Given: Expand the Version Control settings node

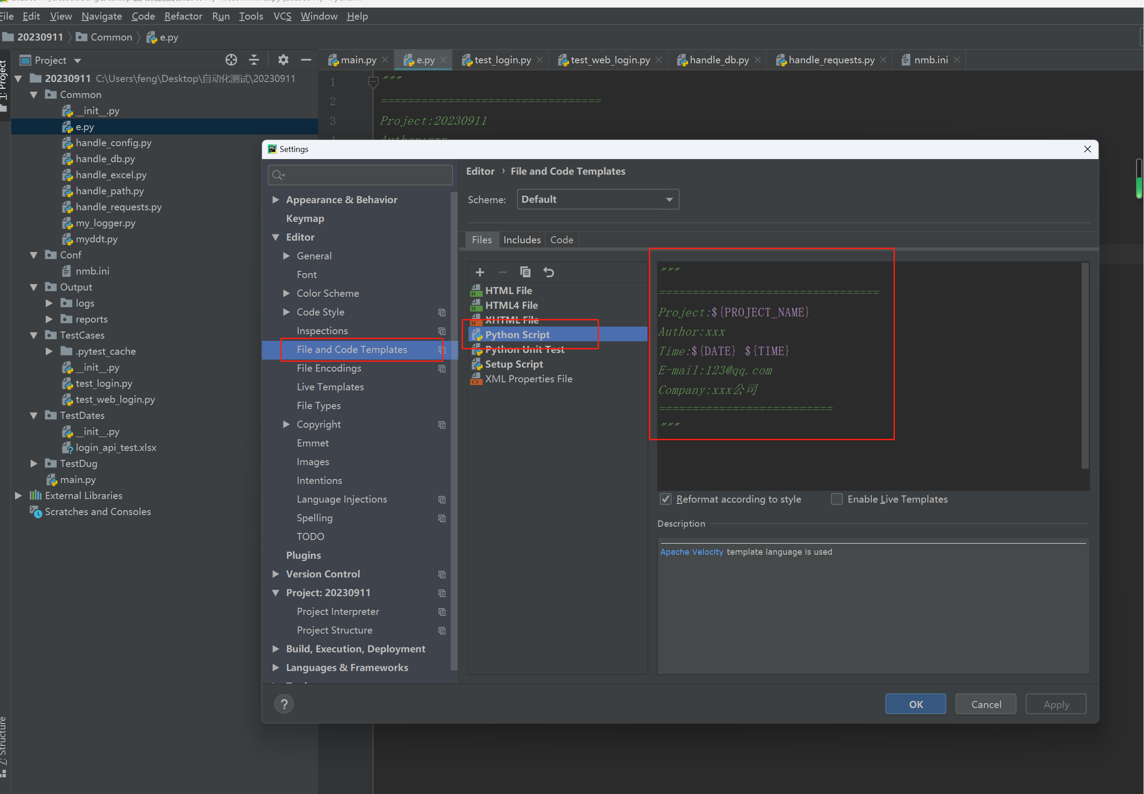Looking at the screenshot, I should coord(276,574).
